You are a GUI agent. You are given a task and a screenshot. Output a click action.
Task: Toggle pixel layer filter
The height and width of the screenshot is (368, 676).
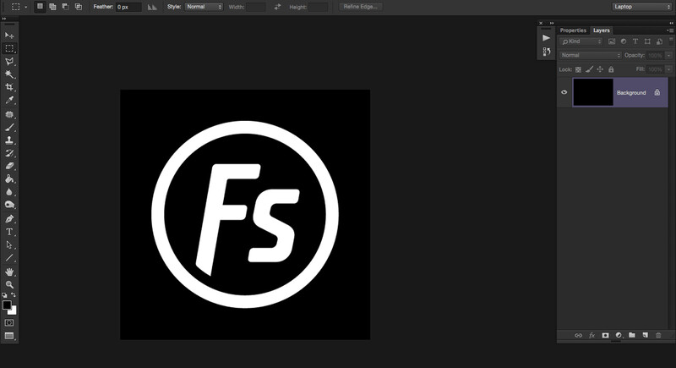[x=611, y=41]
